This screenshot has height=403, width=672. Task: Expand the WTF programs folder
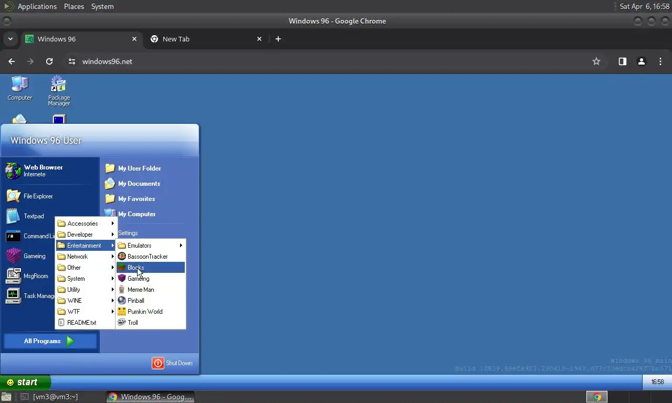(x=85, y=312)
